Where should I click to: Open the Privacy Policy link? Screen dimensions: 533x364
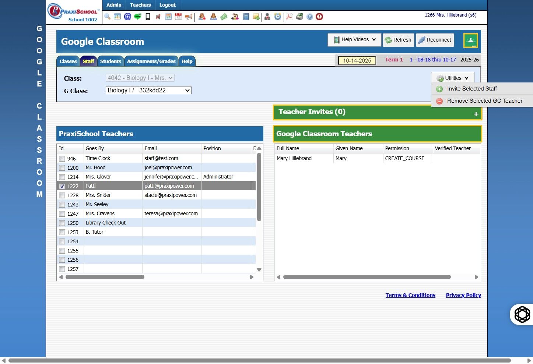(463, 295)
